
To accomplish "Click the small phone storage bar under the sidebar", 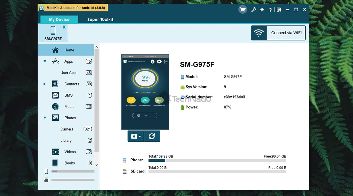I will click(73, 171).
